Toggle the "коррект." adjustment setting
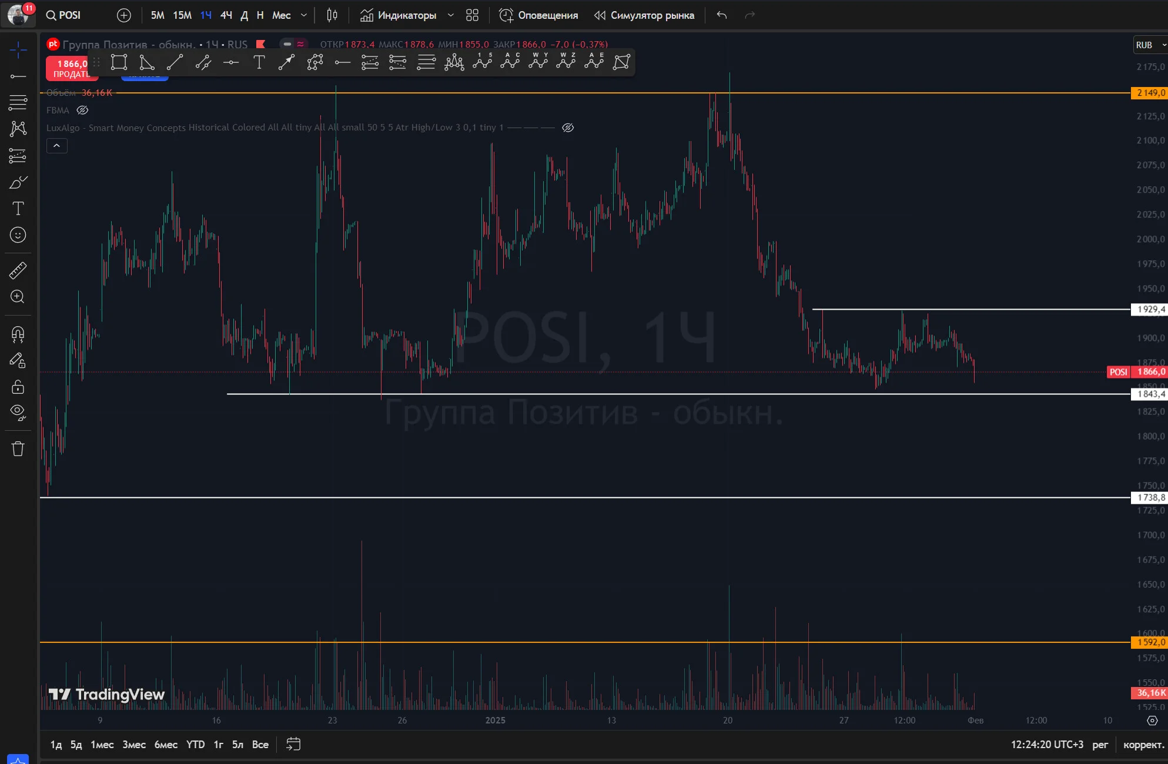 pos(1143,745)
